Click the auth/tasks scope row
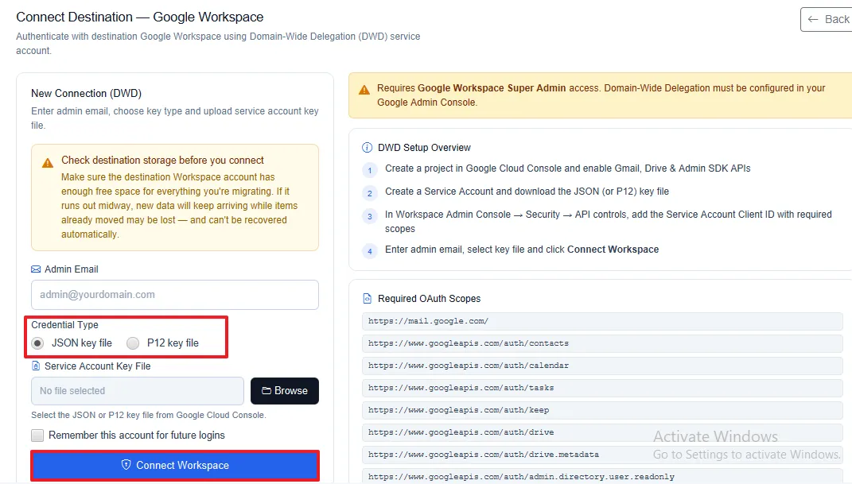 pos(602,388)
